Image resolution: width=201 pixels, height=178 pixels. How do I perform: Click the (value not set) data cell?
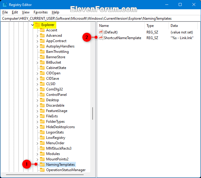(x=182, y=32)
